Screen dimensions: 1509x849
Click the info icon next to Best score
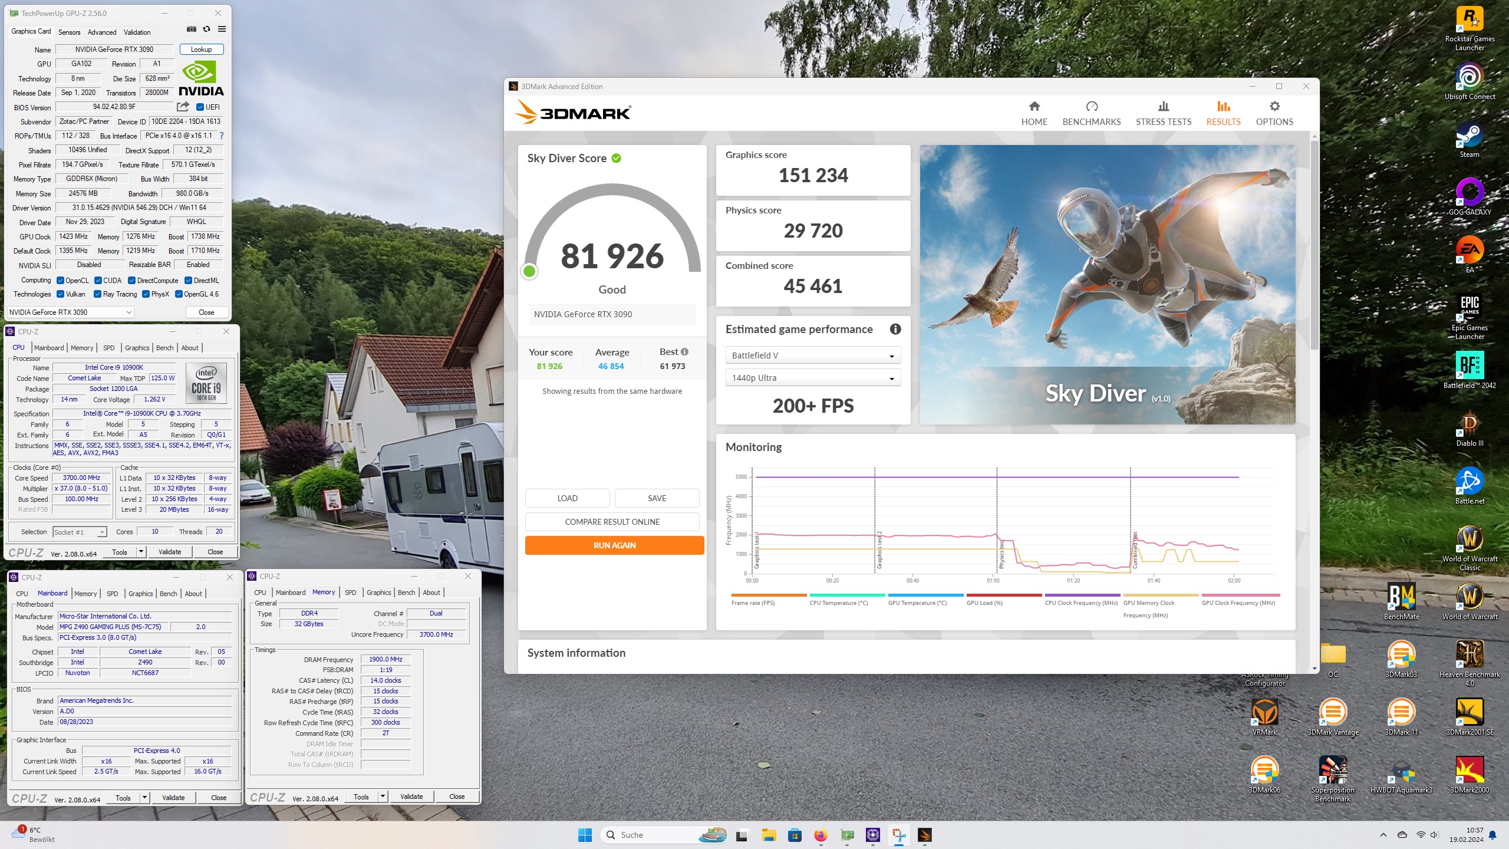684,352
